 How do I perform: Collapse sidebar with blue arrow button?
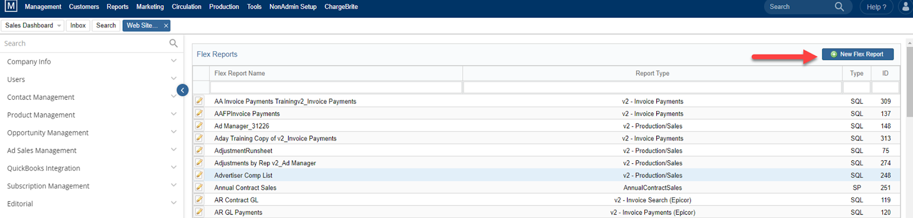183,90
